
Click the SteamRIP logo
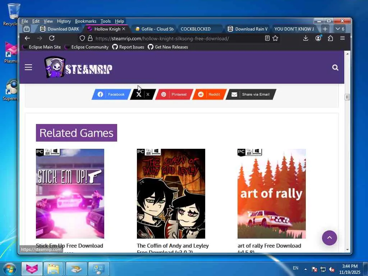[x=78, y=67]
